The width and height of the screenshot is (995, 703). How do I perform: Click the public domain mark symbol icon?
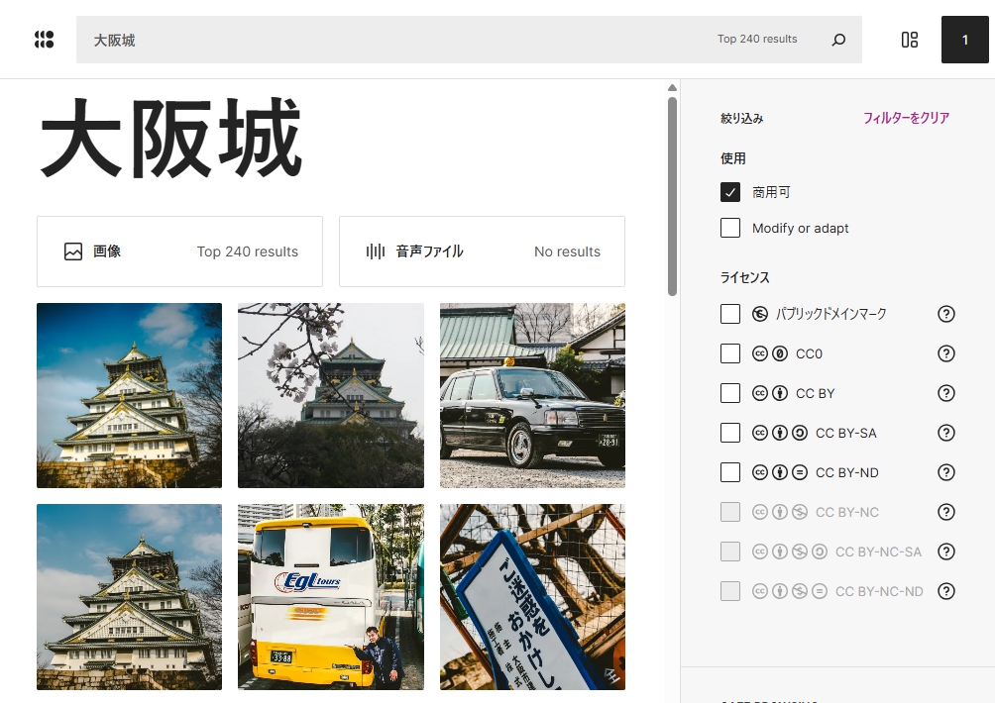click(x=759, y=314)
